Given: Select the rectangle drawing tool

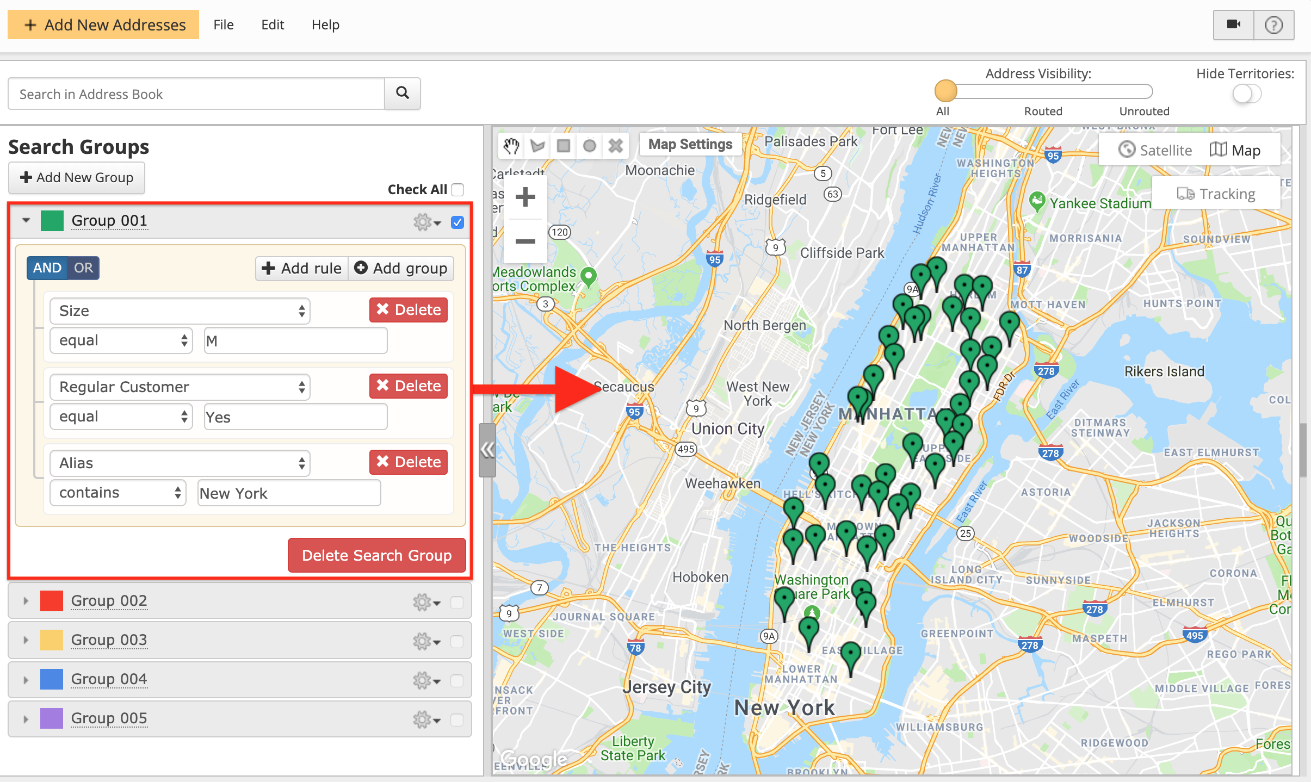Looking at the screenshot, I should 564,146.
